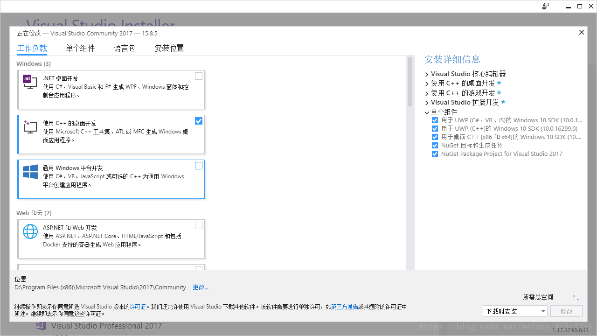Image resolution: width=597 pixels, height=336 pixels.
Task: Click the 所需总空间 label
Action: click(538, 297)
